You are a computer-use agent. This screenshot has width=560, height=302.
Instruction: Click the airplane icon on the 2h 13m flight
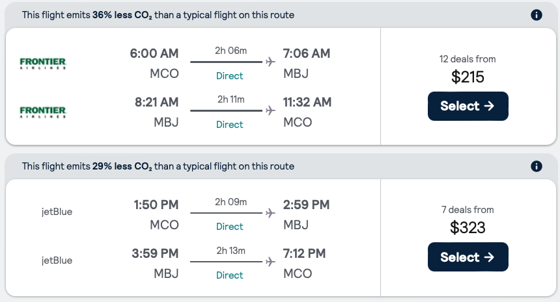tap(270, 262)
